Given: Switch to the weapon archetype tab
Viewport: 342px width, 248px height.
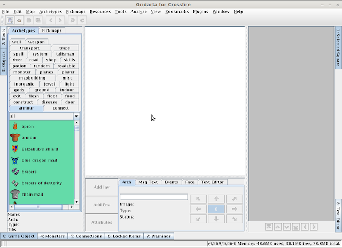Looking at the screenshot, I should coord(36,42).
